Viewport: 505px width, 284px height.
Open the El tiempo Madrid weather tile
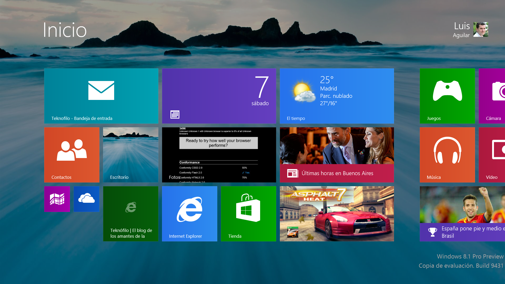[337, 96]
